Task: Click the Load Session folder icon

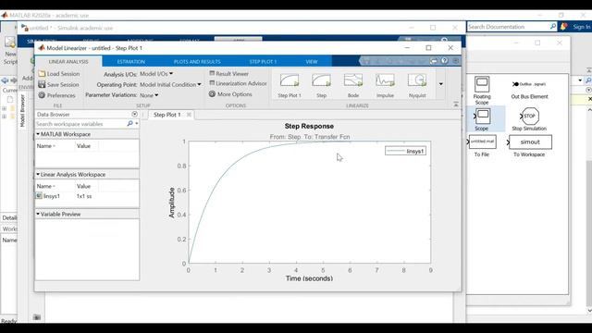Action: [42, 74]
